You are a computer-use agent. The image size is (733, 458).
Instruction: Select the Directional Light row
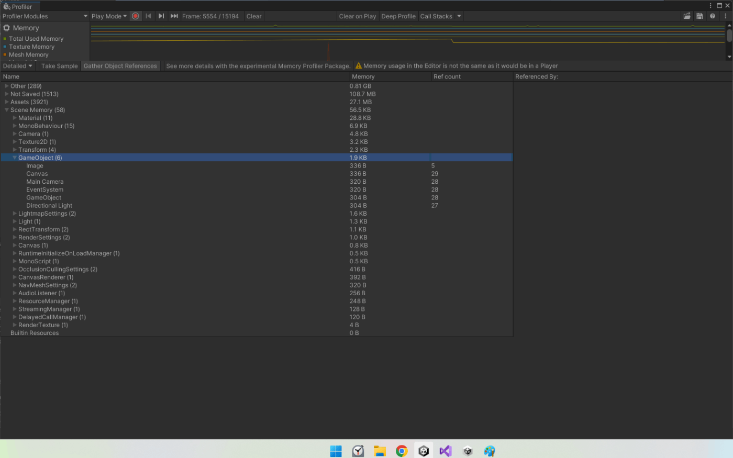pos(257,206)
